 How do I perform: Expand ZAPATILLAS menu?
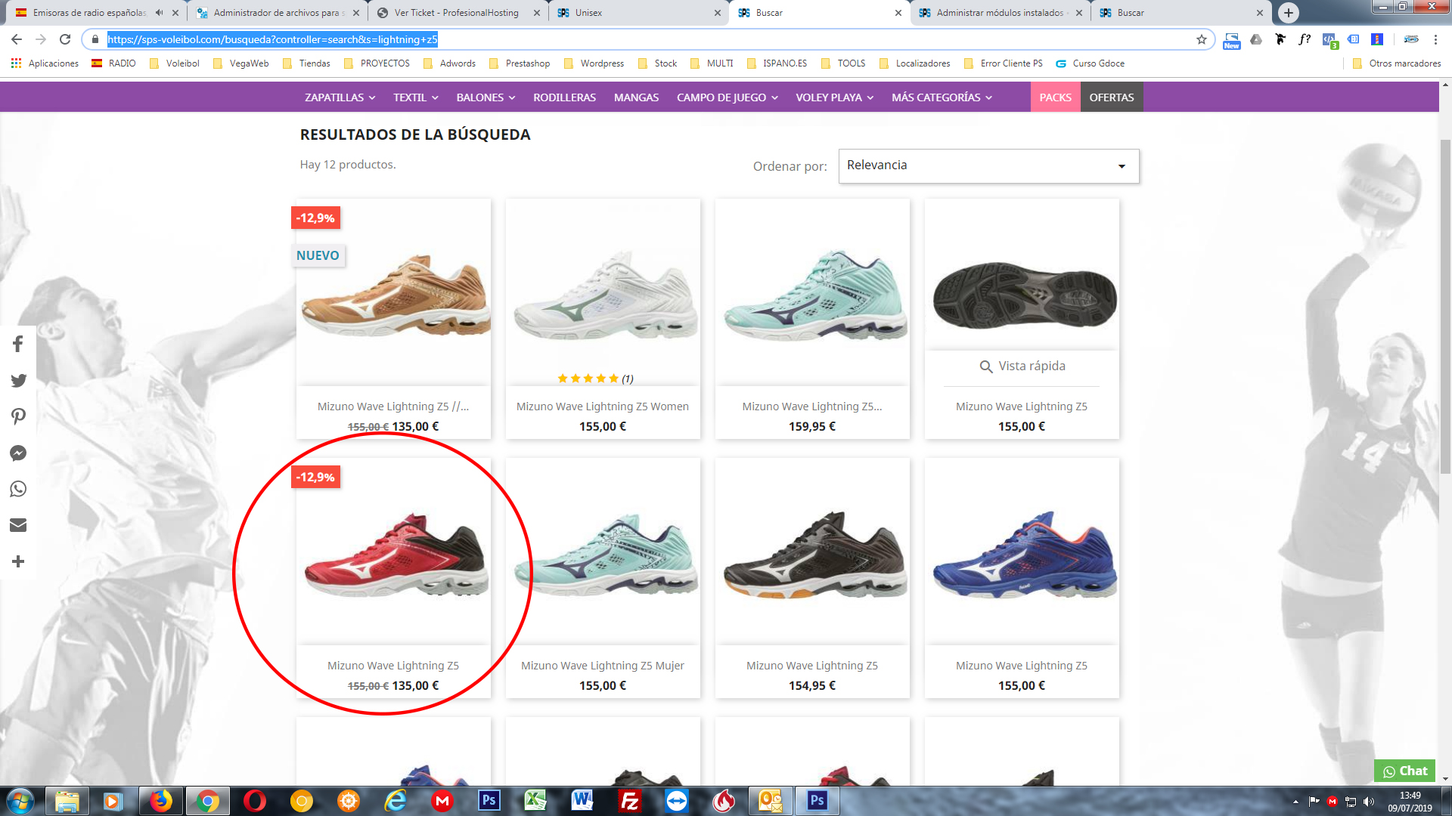(x=340, y=97)
